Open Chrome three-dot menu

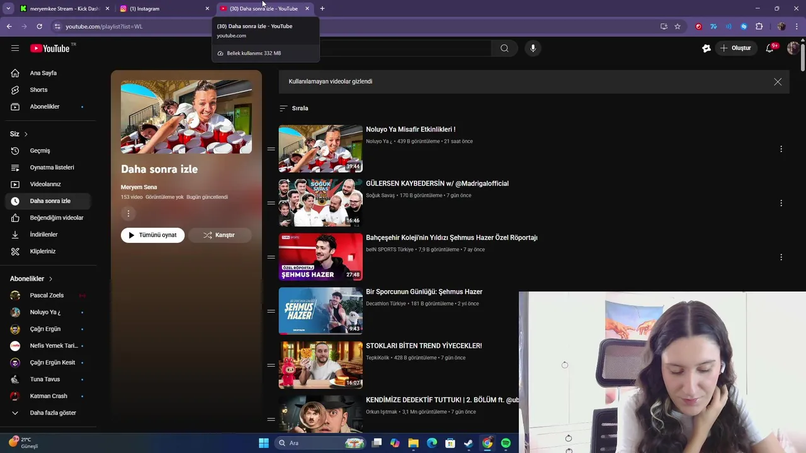pos(797,26)
